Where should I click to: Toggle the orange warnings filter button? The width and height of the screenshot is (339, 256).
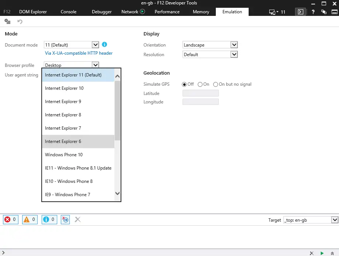[30, 220]
